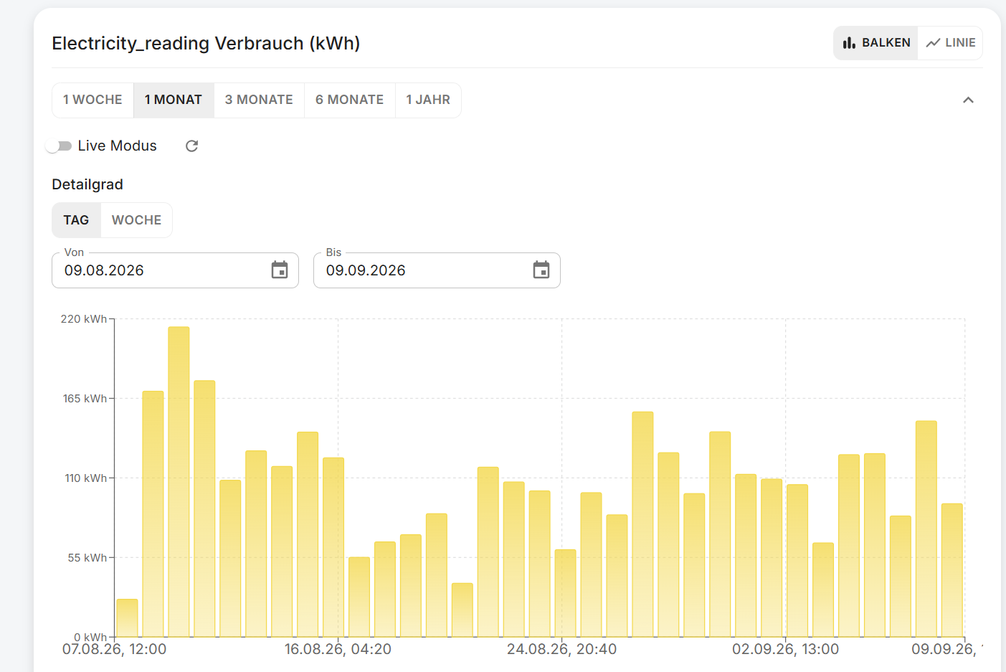Select the 1 JAHR time range
This screenshot has height=672, width=1006.
(428, 100)
